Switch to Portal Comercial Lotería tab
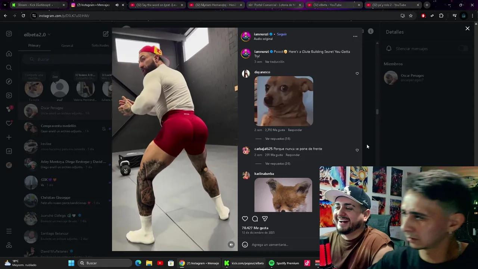This screenshot has height=269, width=478. [x=274, y=5]
